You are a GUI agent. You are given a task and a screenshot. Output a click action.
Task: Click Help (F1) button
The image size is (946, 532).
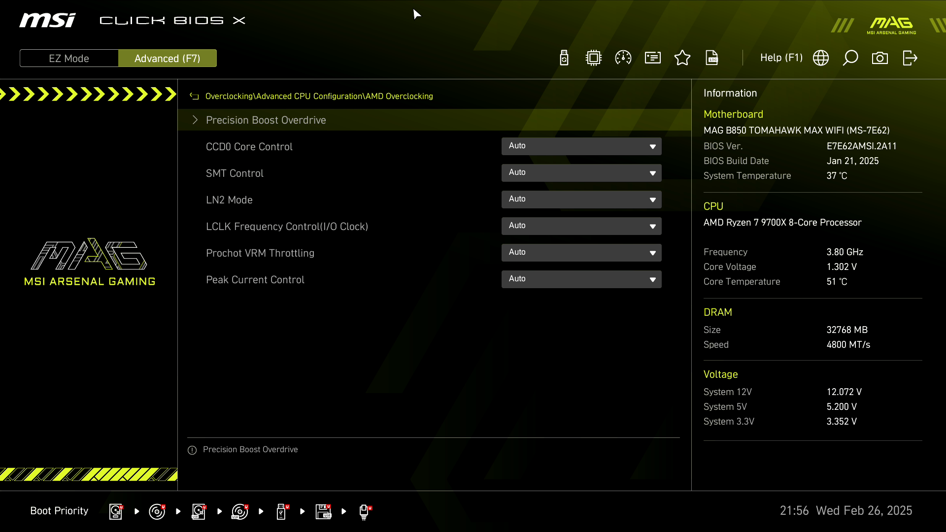781,58
